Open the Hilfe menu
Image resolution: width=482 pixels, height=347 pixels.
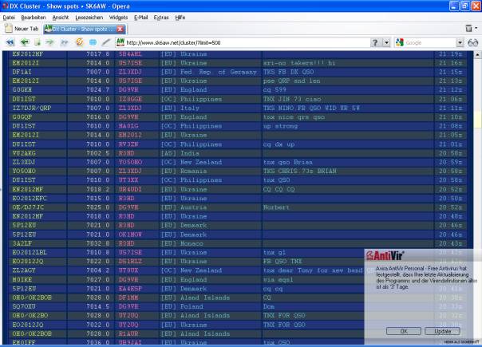pos(180,18)
